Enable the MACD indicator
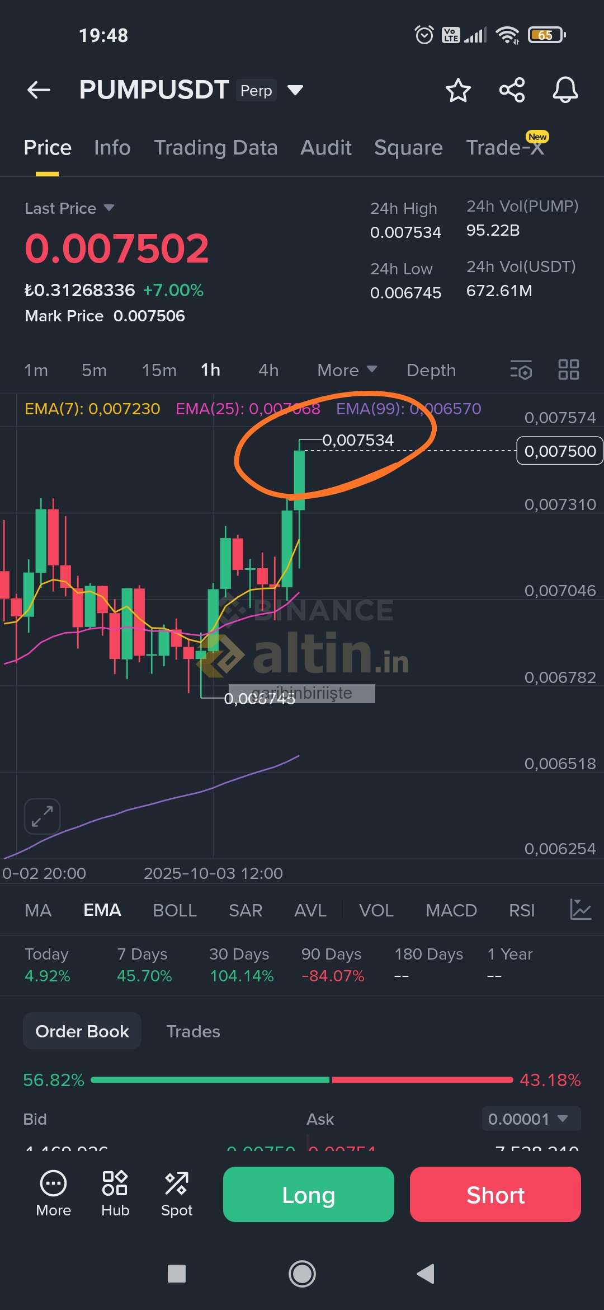604x1310 pixels. click(451, 910)
